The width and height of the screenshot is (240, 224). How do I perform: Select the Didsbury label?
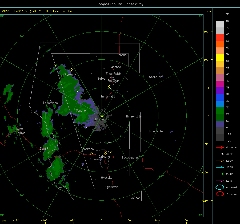click(101, 119)
